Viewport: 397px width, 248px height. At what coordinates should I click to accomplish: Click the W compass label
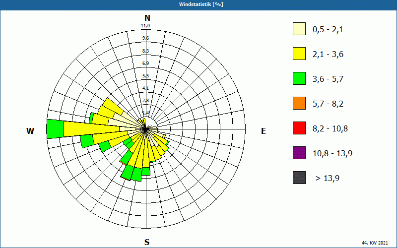point(30,131)
